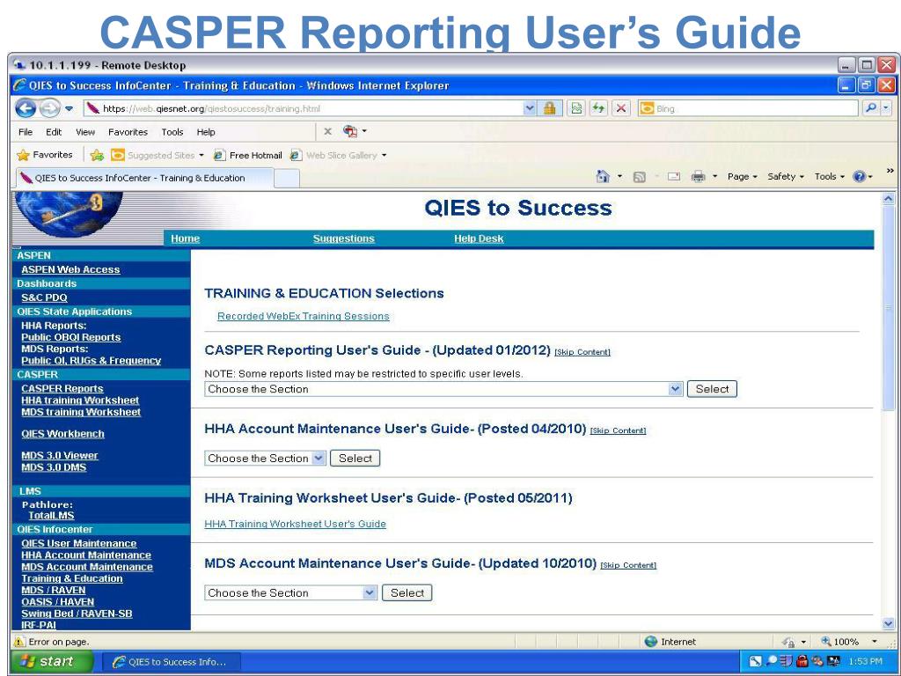The width and height of the screenshot is (901, 676).
Task: Click the Print icon
Action: click(x=698, y=177)
